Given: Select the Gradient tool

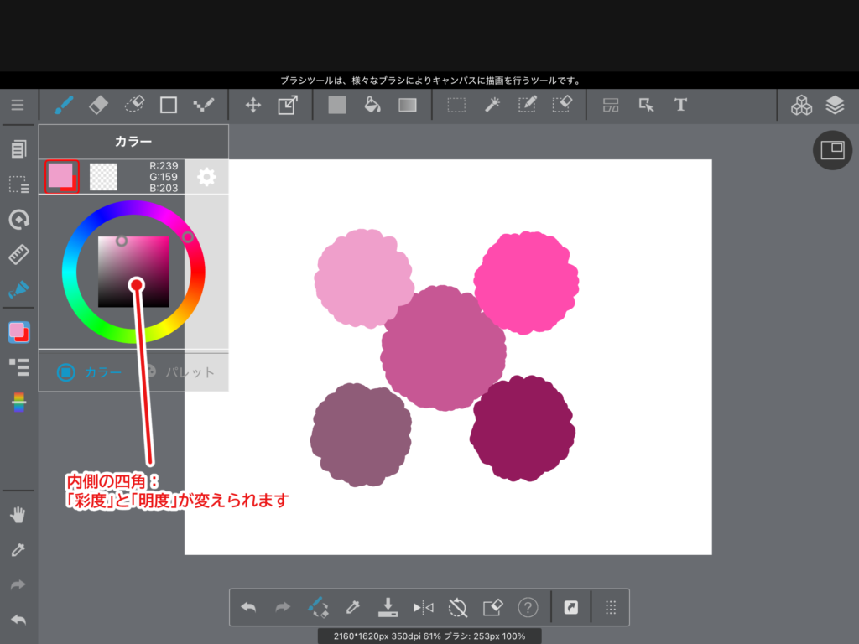Looking at the screenshot, I should pyautogui.click(x=408, y=105).
